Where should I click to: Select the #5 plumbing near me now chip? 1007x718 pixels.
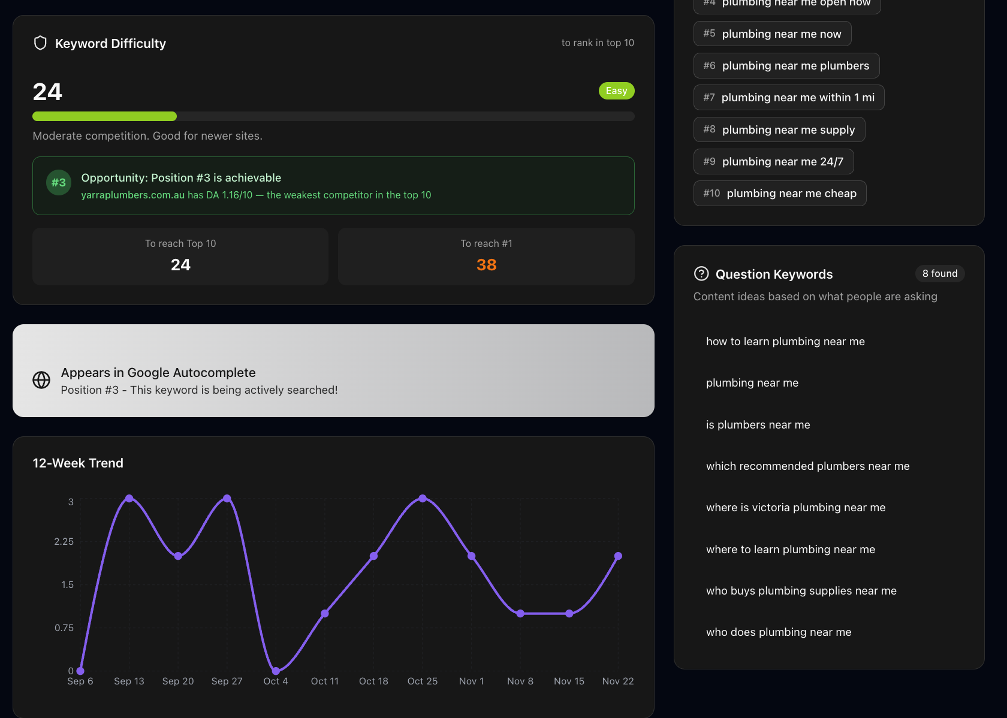pos(772,34)
